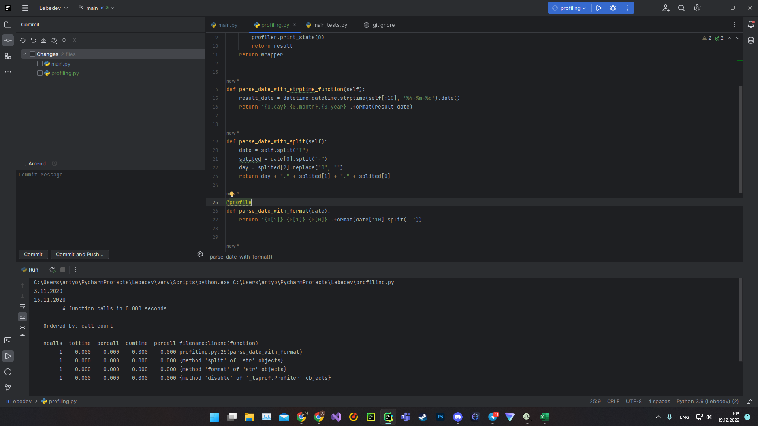Run the profiling configuration
Screen dimensions: 758x426
pos(598,8)
